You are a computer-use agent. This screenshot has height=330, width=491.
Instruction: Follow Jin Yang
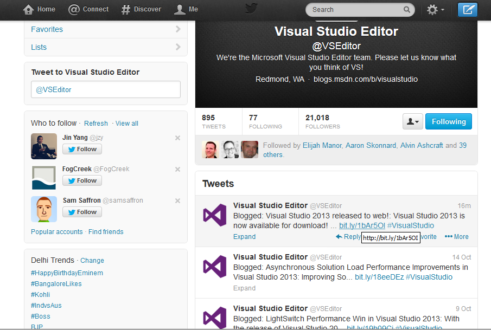pos(82,149)
